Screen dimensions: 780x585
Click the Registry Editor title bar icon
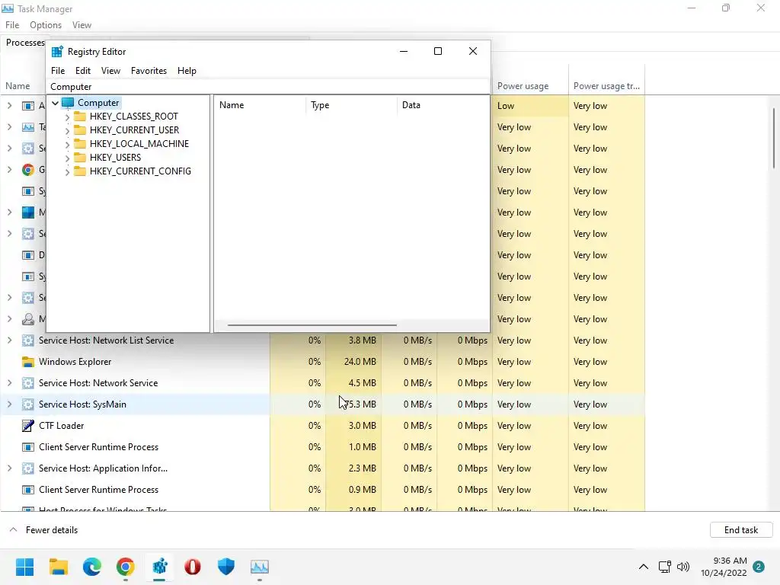point(57,52)
